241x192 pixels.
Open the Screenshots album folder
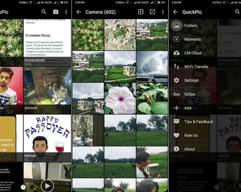[47, 43]
